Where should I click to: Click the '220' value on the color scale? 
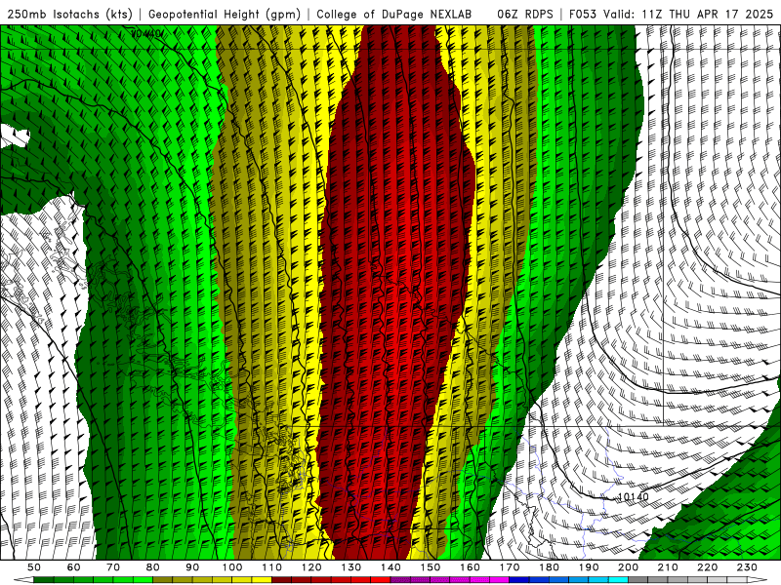click(x=708, y=567)
